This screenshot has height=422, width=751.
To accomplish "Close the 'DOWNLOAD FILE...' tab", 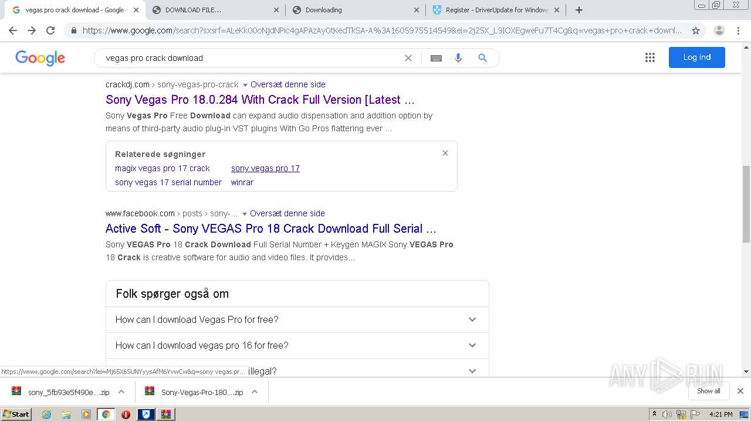I will pos(276,10).
